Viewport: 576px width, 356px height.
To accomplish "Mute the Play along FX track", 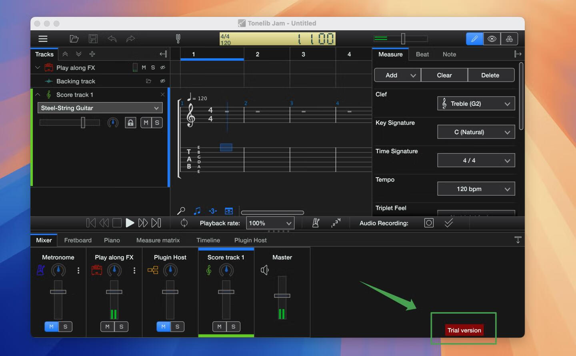I will coord(144,67).
